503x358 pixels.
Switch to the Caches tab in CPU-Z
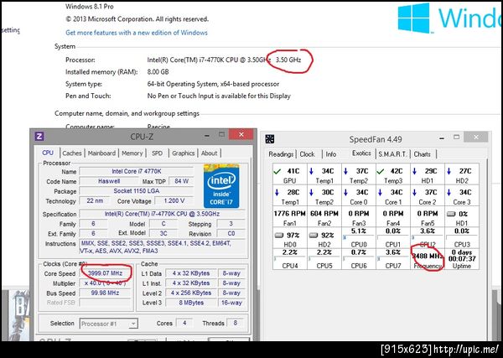click(x=72, y=153)
